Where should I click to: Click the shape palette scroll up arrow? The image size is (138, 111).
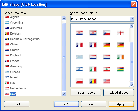click(131, 26)
